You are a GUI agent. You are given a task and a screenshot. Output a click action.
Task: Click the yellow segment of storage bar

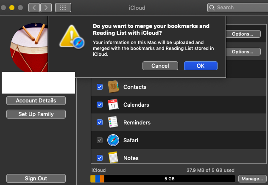tap(93, 179)
